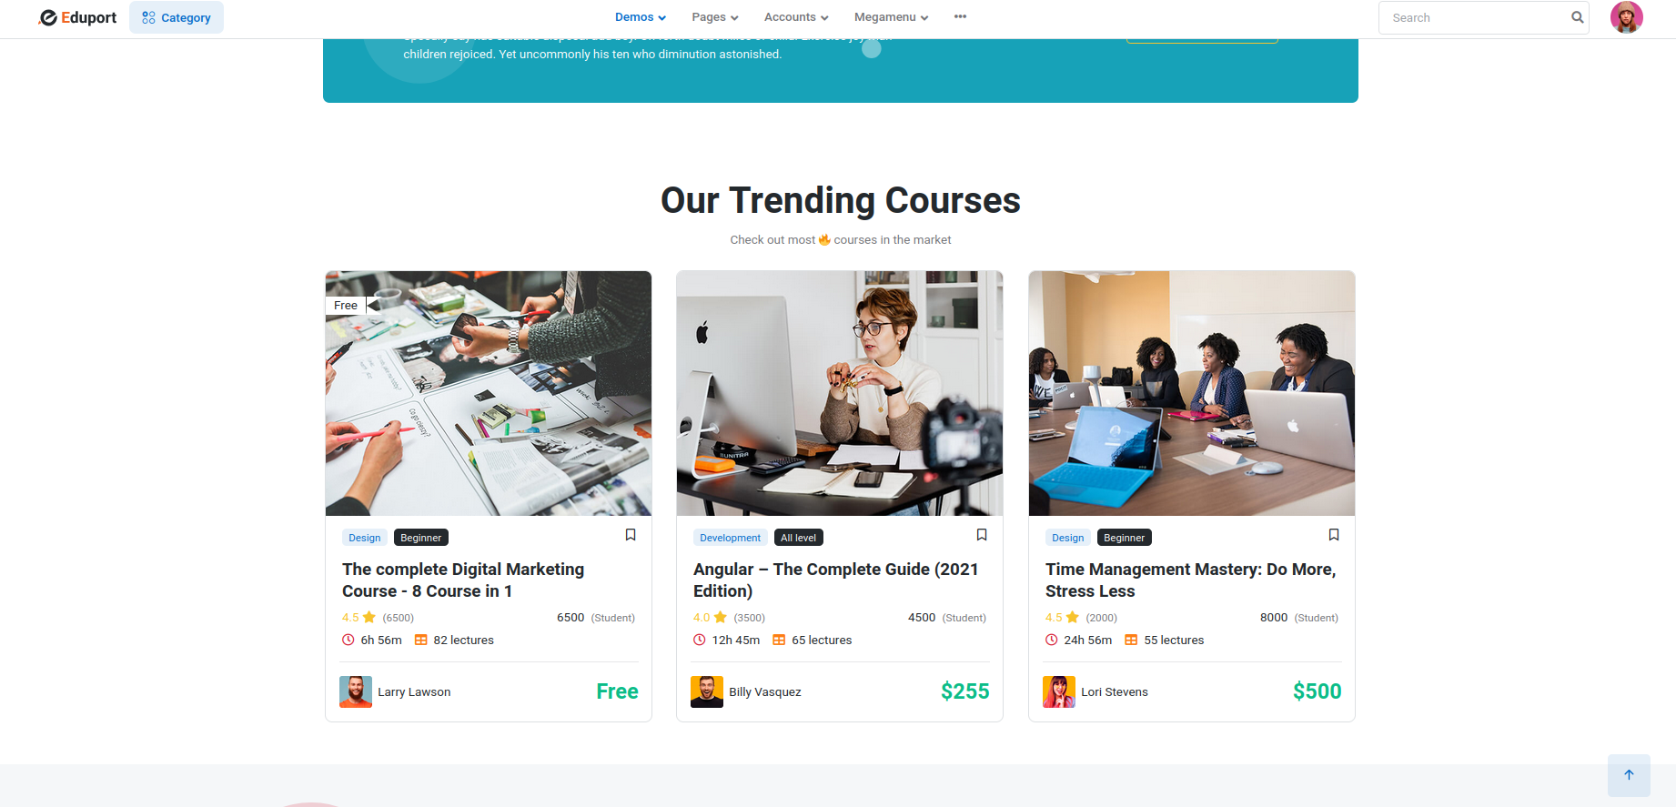Click Lori Stevens' instructor avatar
The height and width of the screenshot is (807, 1676).
pyautogui.click(x=1059, y=691)
